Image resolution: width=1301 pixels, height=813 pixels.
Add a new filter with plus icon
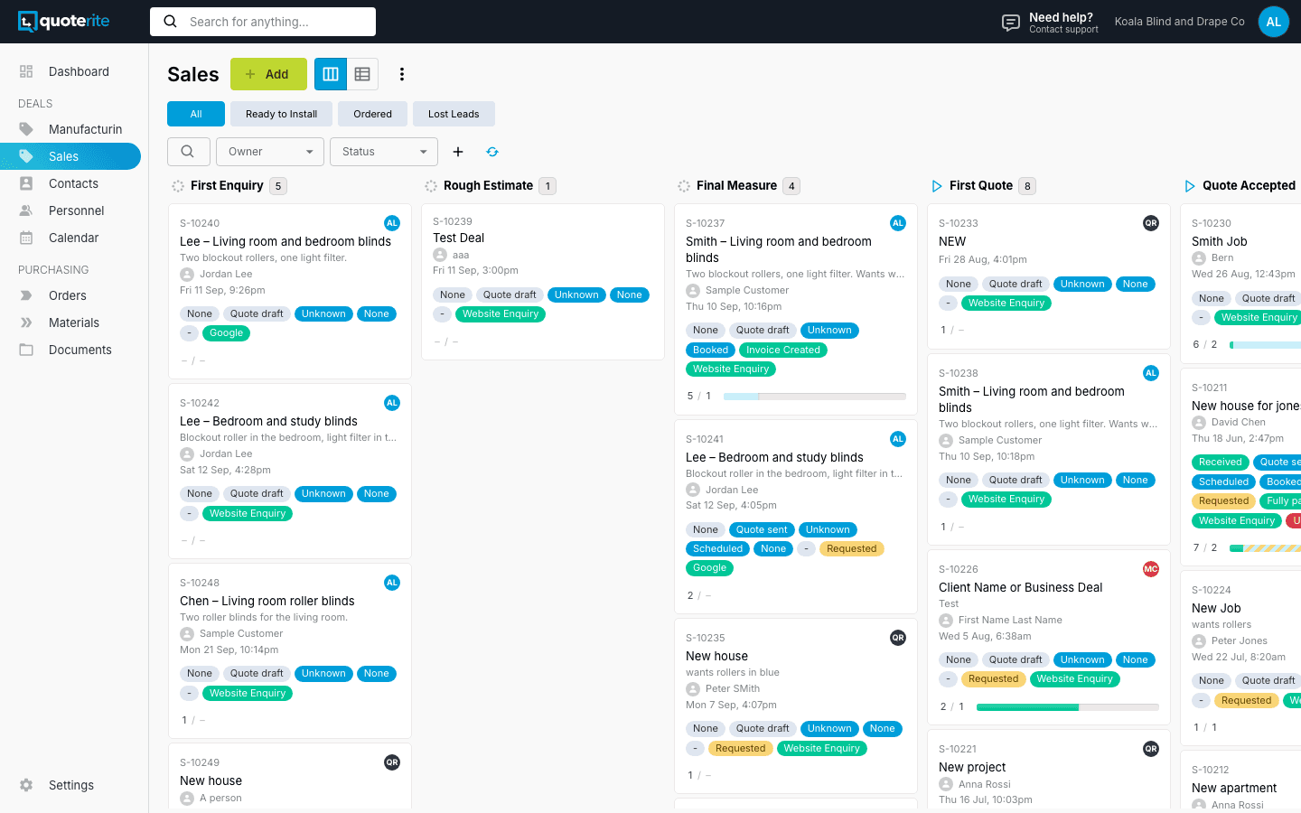click(458, 152)
